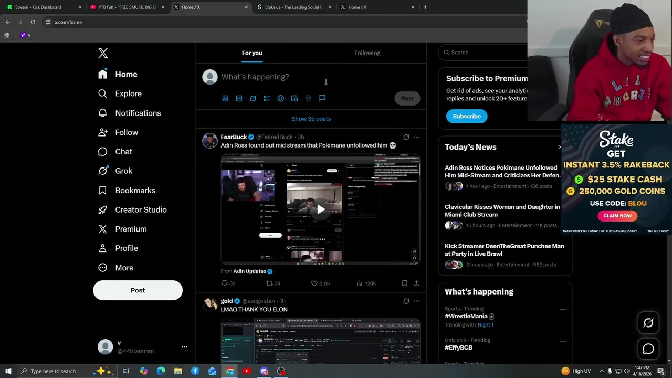The height and width of the screenshot is (378, 672).
Task: Open Profile in the sidebar
Action: point(118,248)
